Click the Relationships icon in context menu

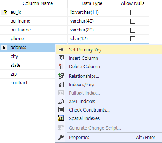[61, 76]
